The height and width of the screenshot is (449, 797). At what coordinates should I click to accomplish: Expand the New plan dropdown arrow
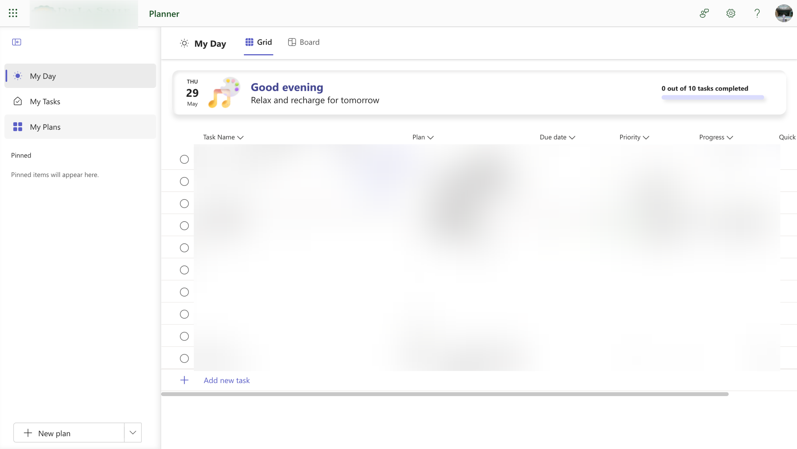(133, 433)
